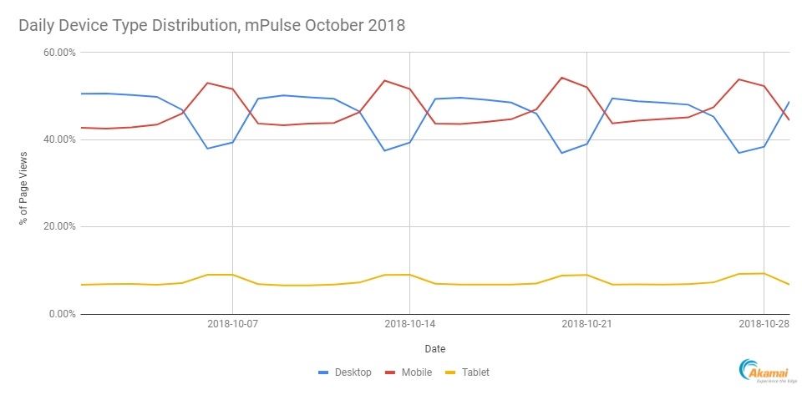
Task: Click the 20.00% y-axis label
Action: coord(58,226)
